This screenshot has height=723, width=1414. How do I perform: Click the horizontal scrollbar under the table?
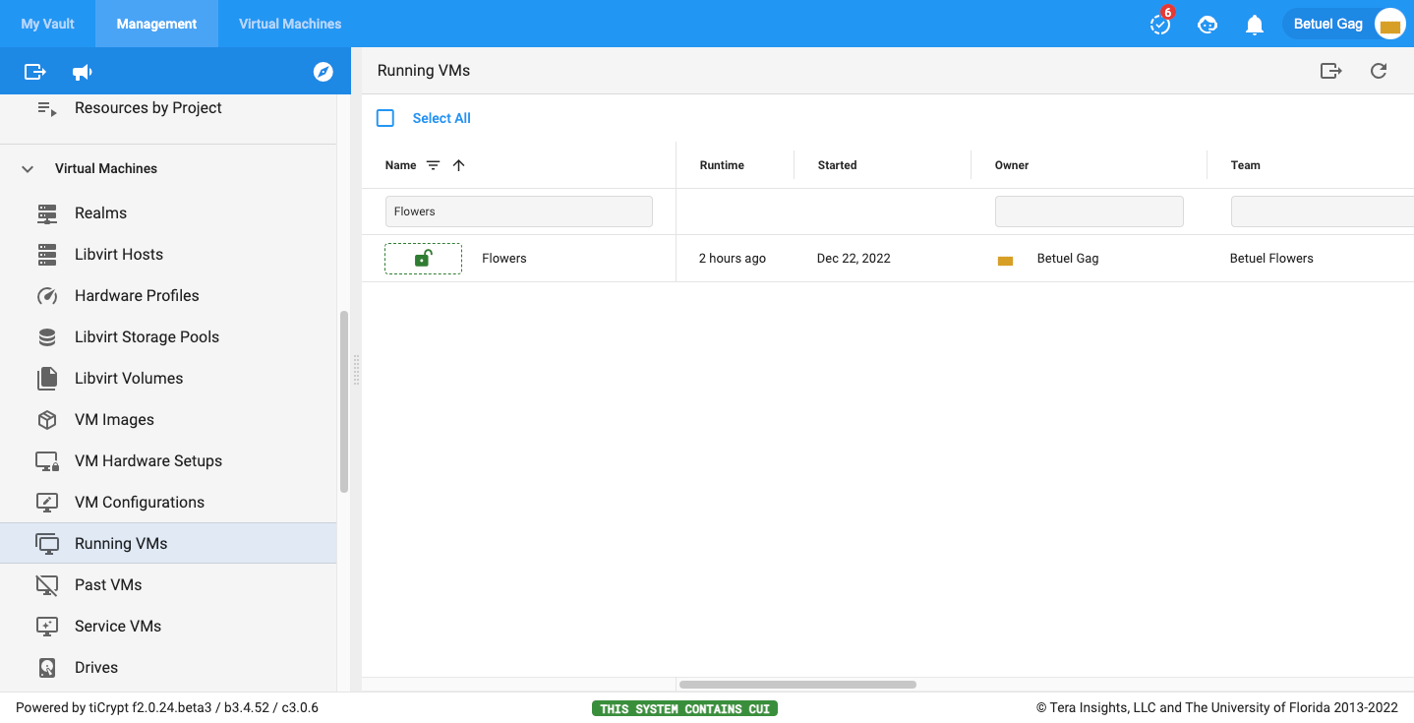(x=796, y=685)
